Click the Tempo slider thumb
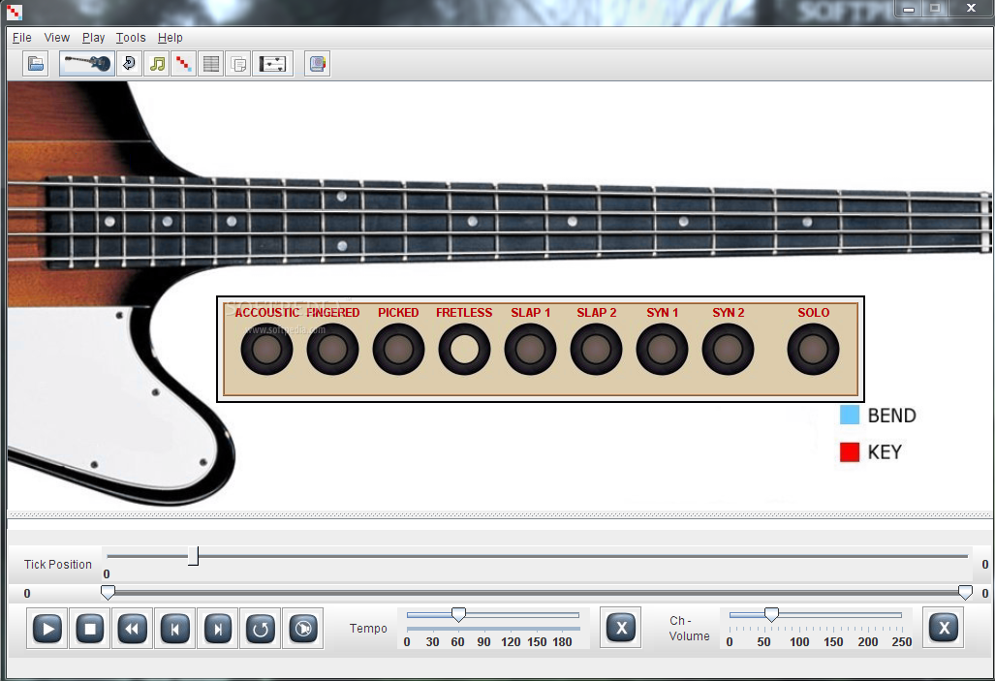 click(459, 614)
